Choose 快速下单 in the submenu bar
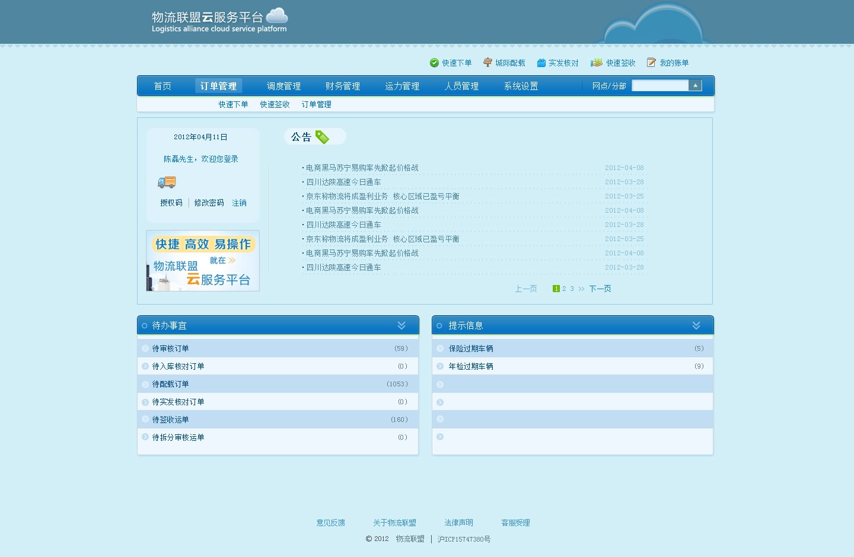This screenshot has height=557, width=854. [x=233, y=104]
